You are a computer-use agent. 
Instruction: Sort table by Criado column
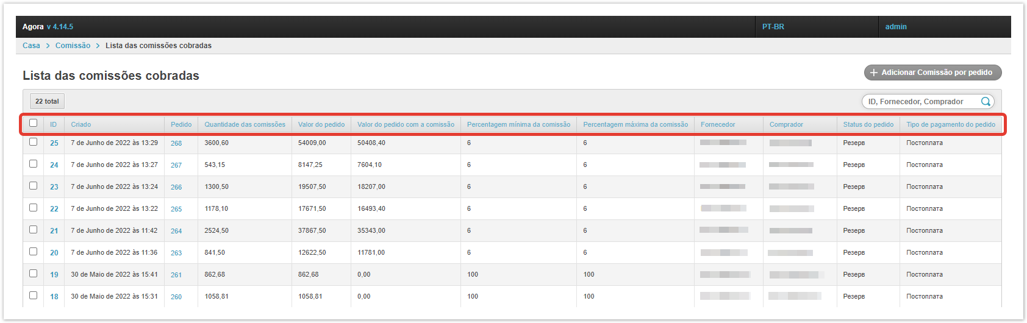tap(81, 124)
